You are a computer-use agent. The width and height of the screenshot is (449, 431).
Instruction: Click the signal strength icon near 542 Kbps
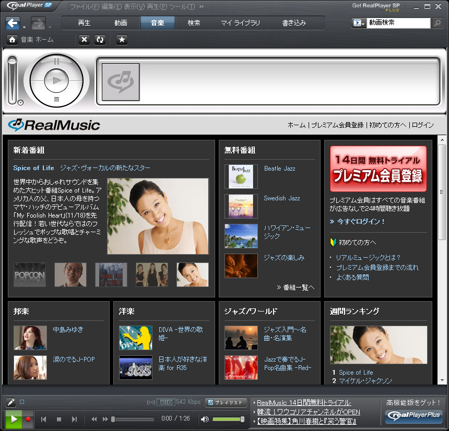click(151, 402)
